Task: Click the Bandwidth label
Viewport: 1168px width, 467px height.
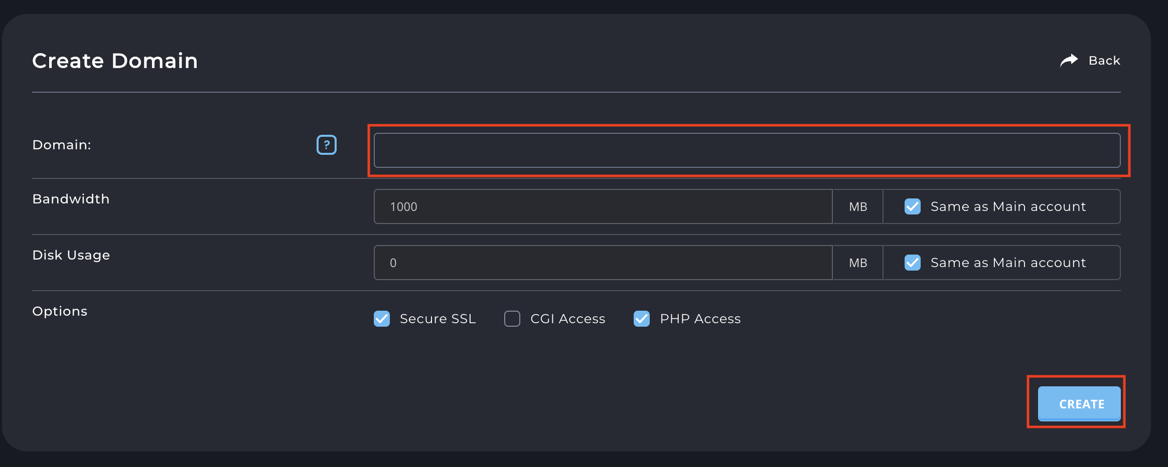Action: coord(71,199)
